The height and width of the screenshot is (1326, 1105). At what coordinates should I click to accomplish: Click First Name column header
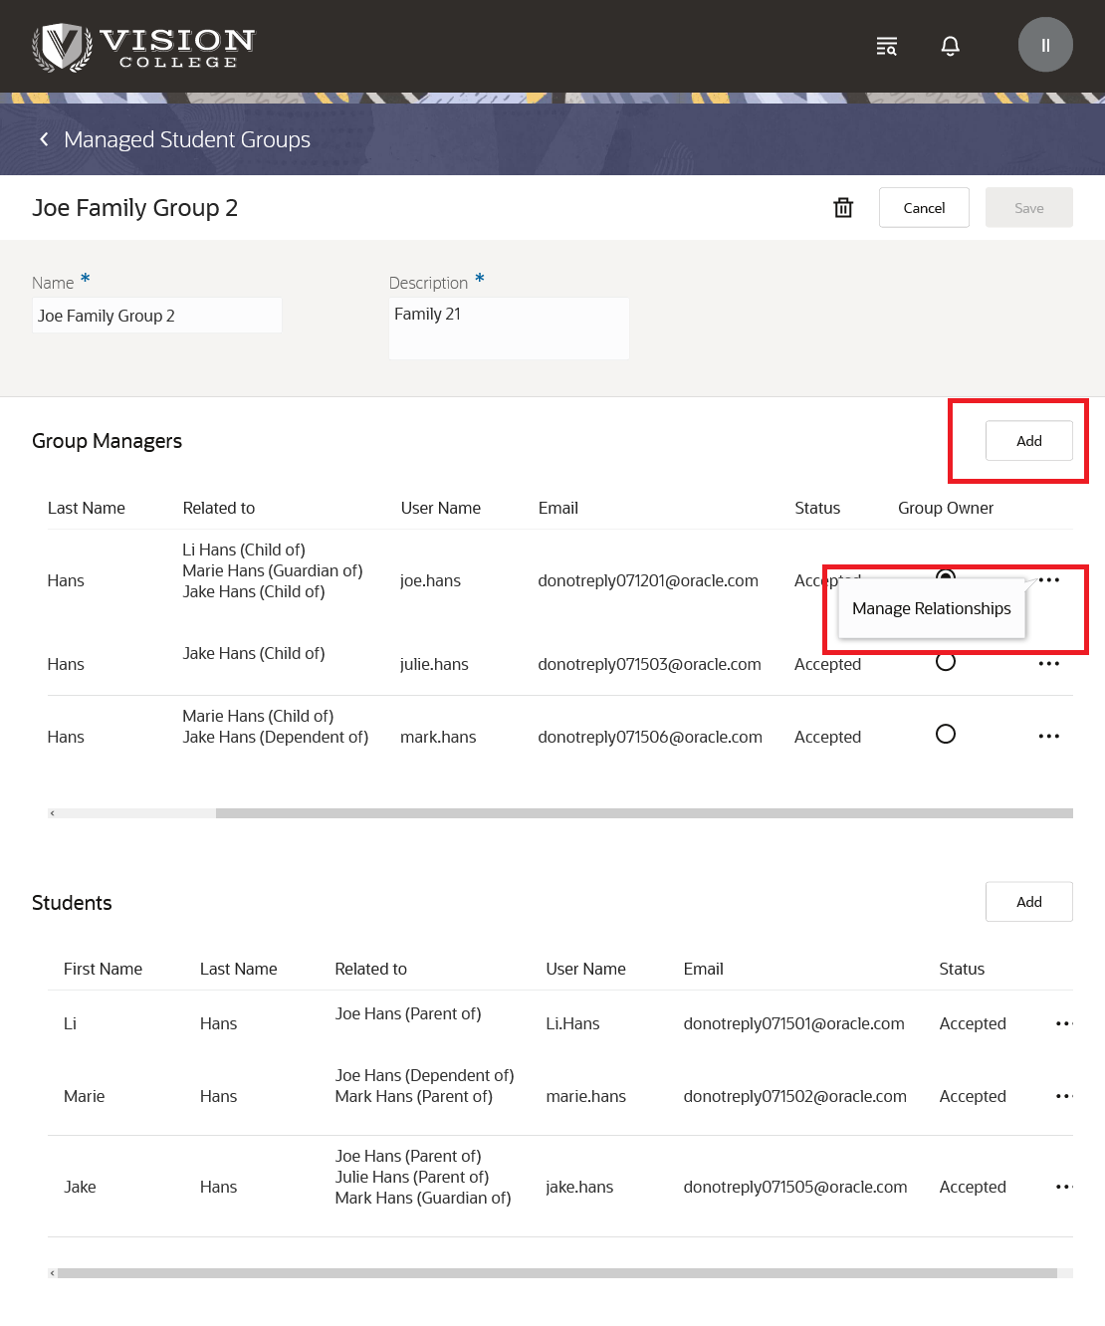click(103, 969)
